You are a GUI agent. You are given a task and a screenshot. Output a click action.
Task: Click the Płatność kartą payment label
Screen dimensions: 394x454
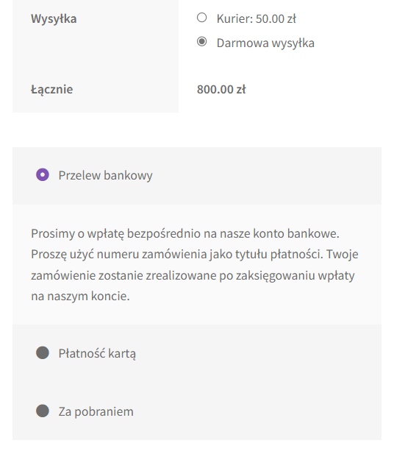[97, 353]
